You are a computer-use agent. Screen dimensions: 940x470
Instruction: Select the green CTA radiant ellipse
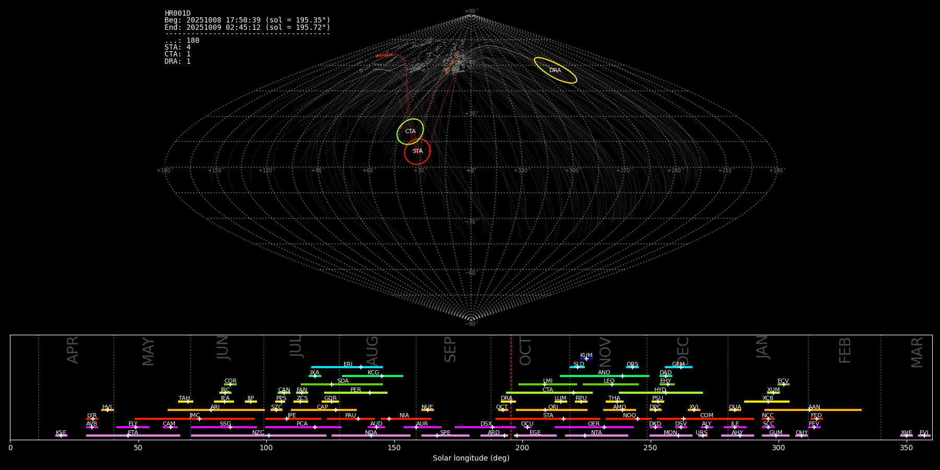[410, 132]
